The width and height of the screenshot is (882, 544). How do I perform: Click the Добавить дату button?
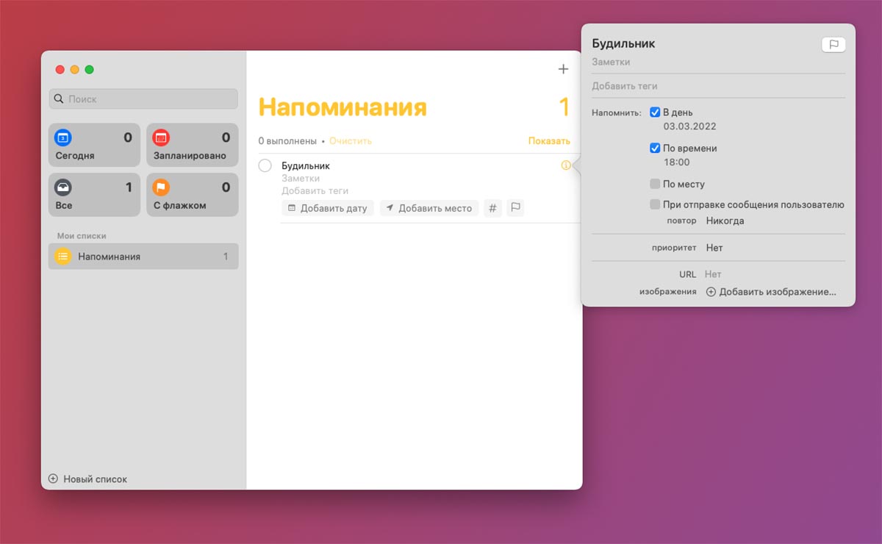pyautogui.click(x=328, y=208)
